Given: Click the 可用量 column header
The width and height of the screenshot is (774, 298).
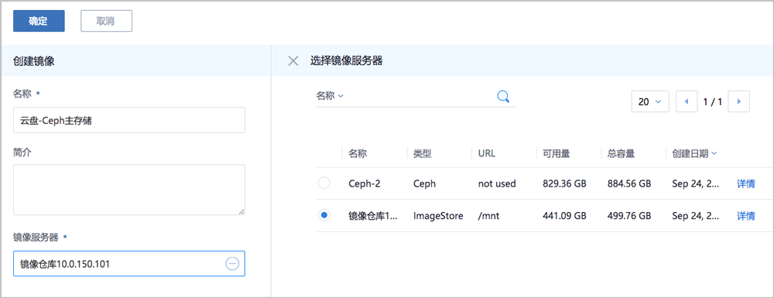Looking at the screenshot, I should tap(557, 153).
